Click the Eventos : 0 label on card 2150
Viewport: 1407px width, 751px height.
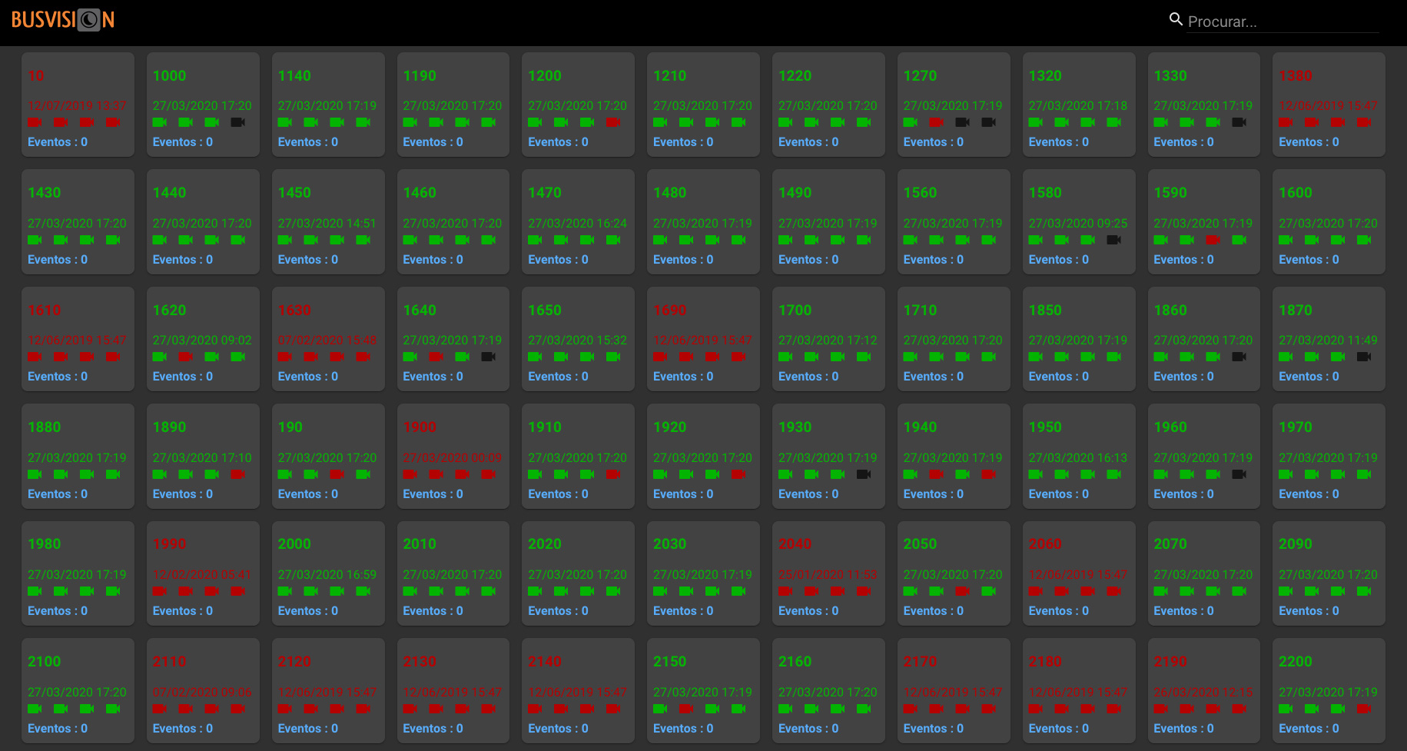(683, 729)
